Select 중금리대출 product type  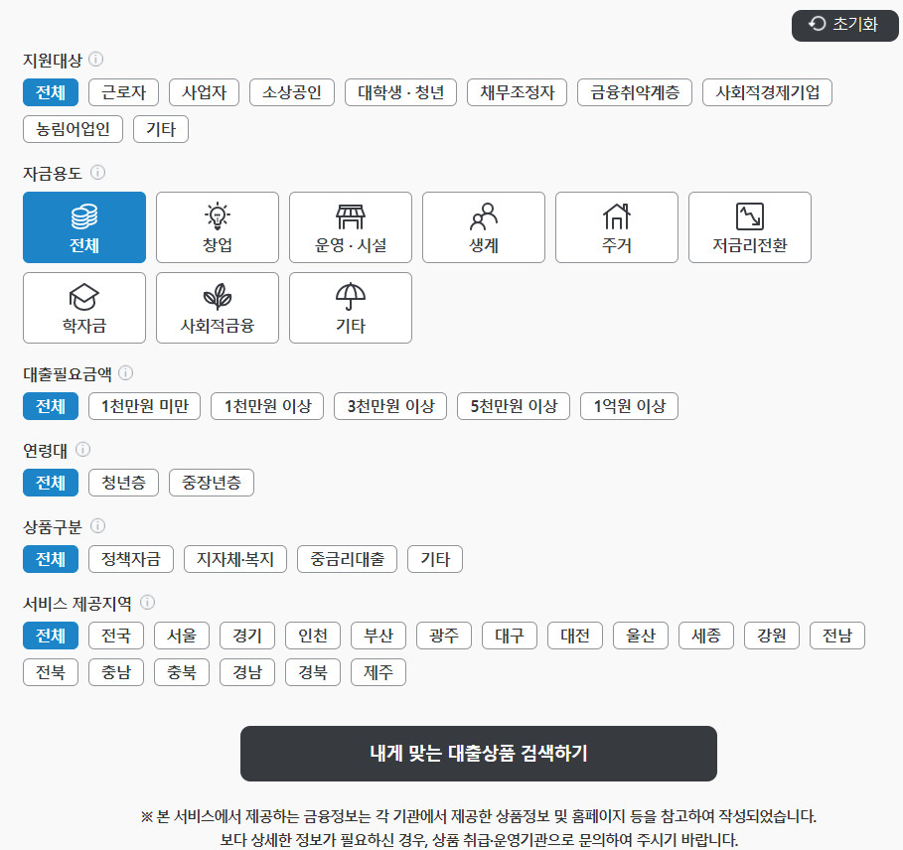[348, 559]
